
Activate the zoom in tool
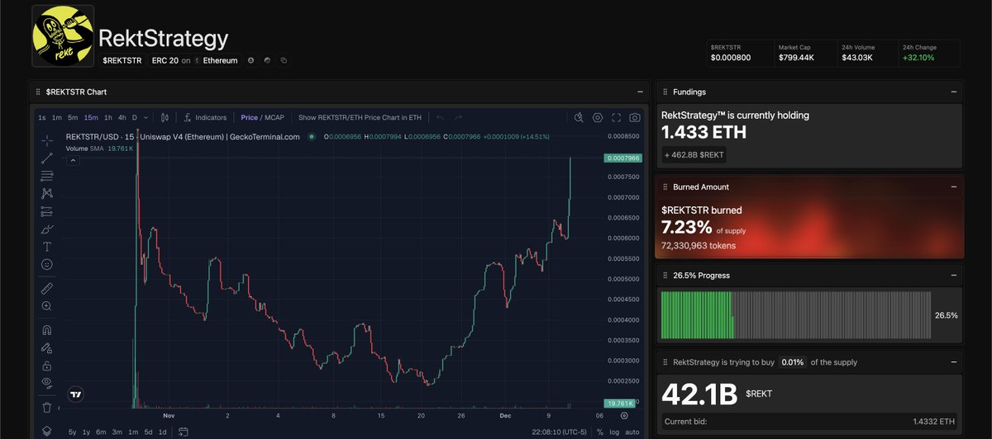[x=47, y=306]
